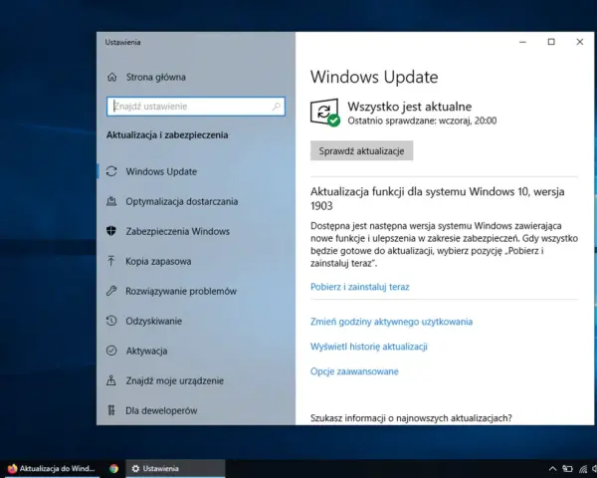Screen dimensions: 597x478
Task: Click the wrench icon for Rozwiązywanie problemów
Action: [111, 291]
